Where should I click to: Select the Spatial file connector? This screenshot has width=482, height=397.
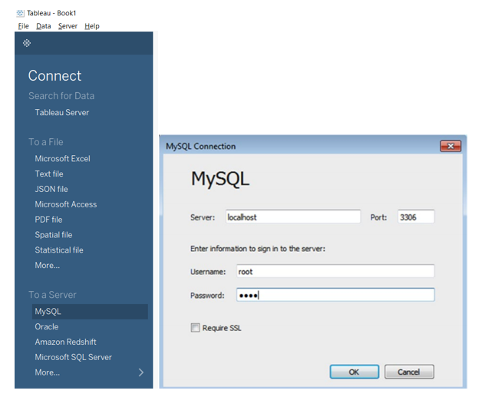[x=54, y=235]
